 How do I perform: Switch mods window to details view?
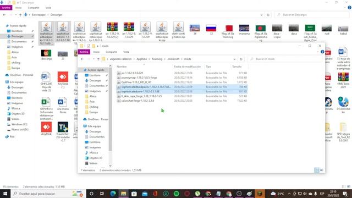click(x=317, y=170)
